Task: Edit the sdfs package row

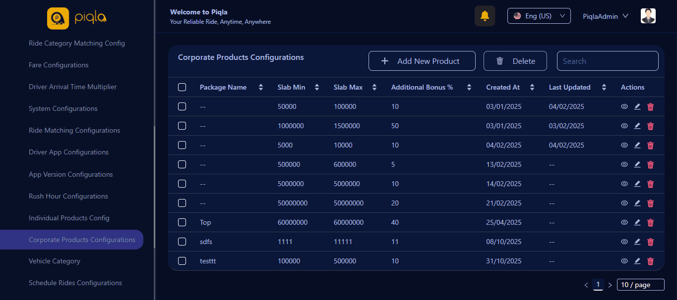Action: coord(637,242)
